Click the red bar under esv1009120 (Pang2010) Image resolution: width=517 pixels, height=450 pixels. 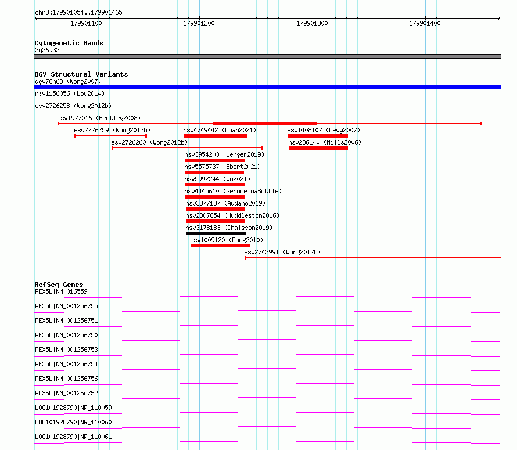(220, 246)
